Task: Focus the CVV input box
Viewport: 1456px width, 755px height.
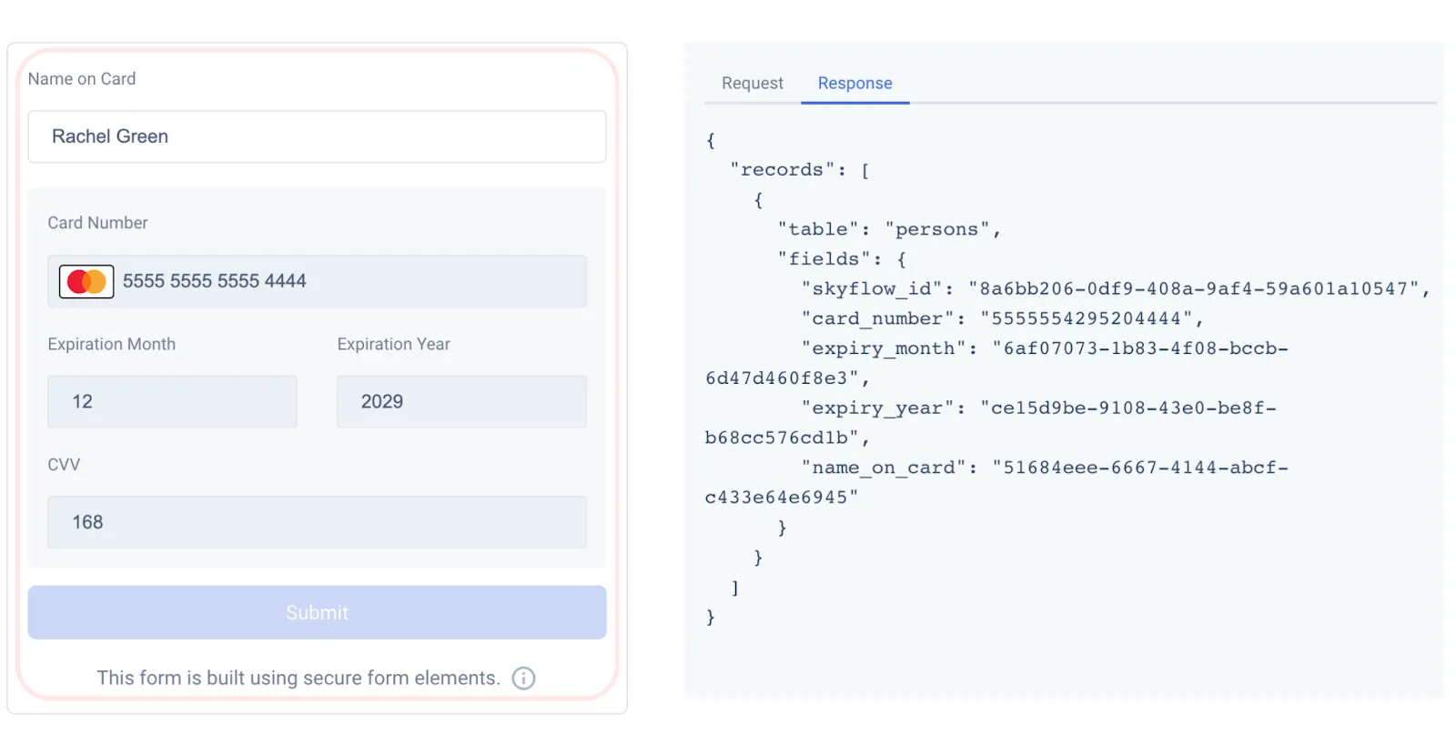Action: (317, 522)
